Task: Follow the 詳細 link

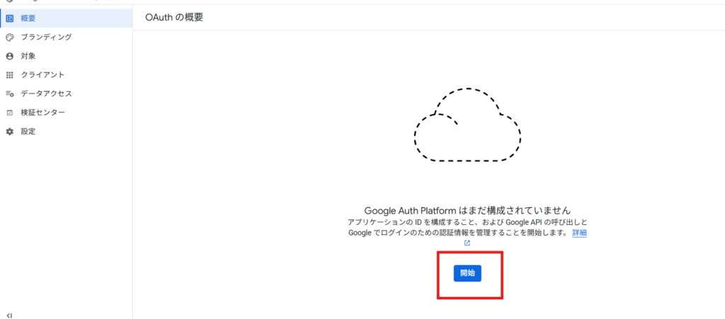Action: click(x=579, y=233)
